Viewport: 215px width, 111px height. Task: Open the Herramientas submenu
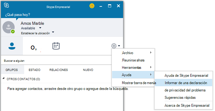pyautogui.click(x=133, y=68)
